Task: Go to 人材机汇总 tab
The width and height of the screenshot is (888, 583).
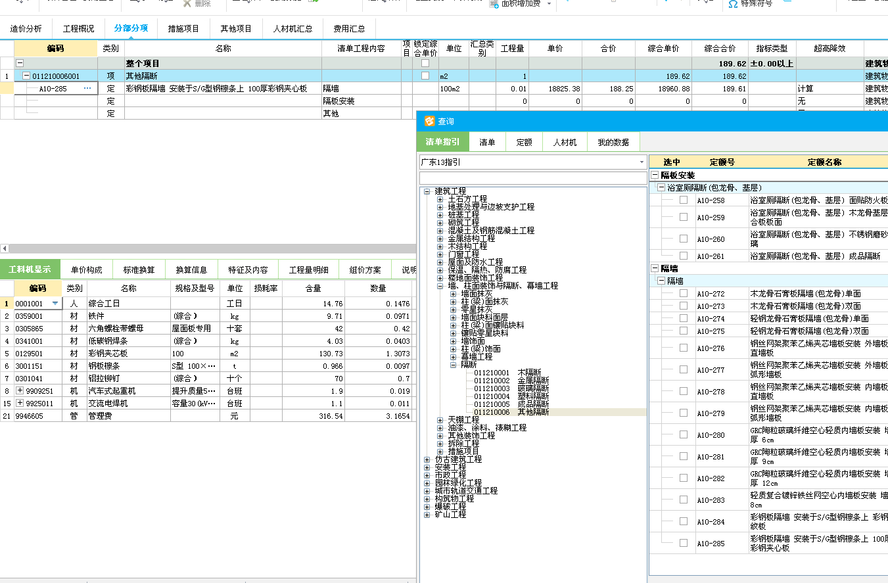Action: (x=292, y=29)
